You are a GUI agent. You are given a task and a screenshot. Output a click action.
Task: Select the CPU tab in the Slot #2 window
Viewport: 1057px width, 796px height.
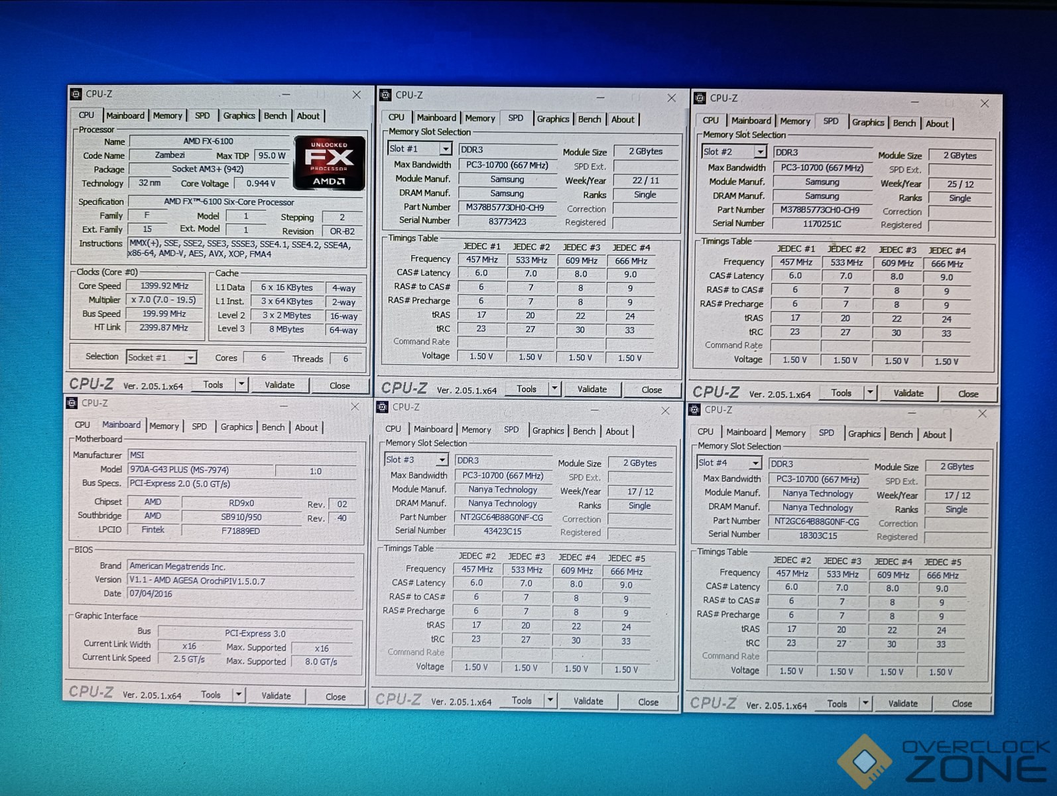click(x=710, y=120)
